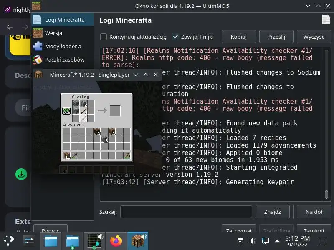Open Wersja sidebar page
The width and height of the screenshot is (334, 250).
coord(63,33)
